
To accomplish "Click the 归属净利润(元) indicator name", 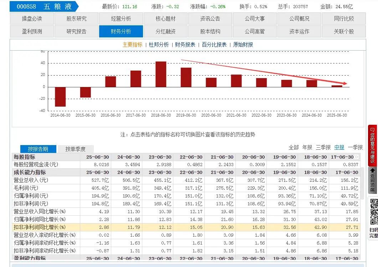I will click(x=31, y=196).
